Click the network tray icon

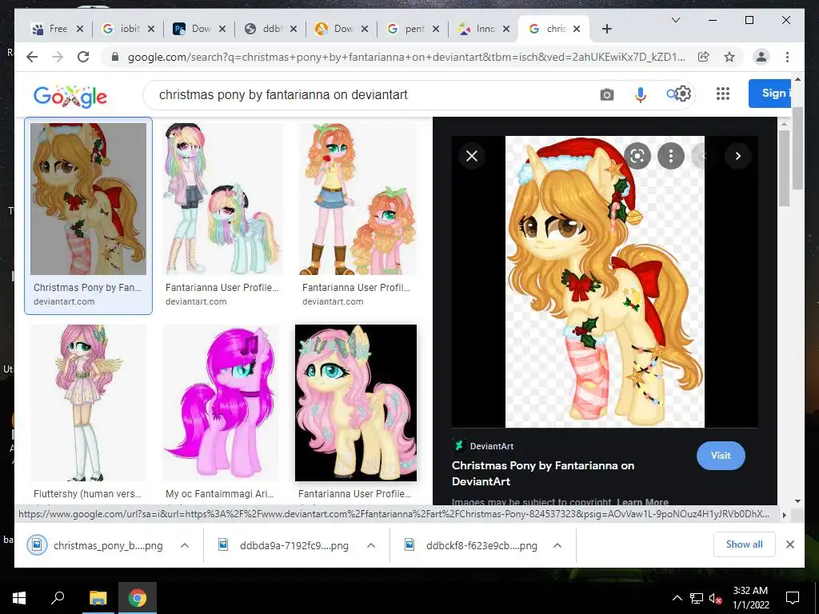(x=696, y=598)
